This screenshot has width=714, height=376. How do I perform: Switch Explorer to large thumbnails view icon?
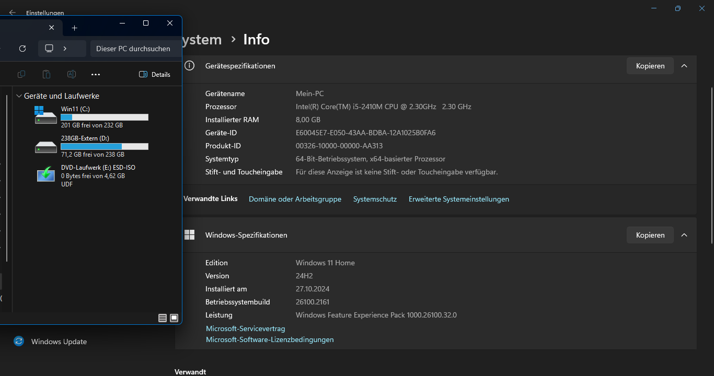174,318
